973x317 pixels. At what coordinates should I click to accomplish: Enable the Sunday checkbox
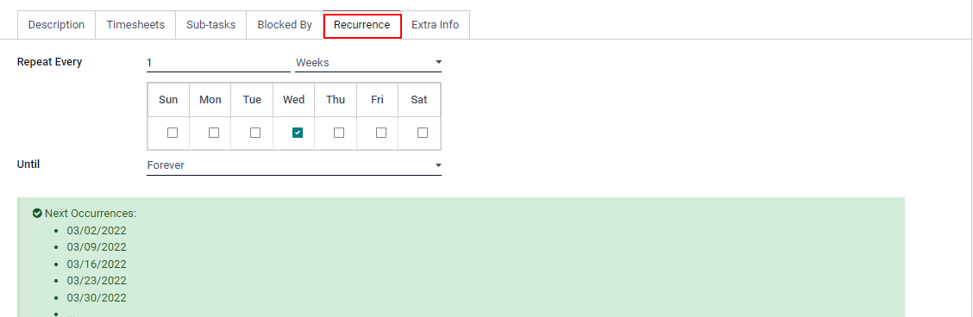pos(173,133)
